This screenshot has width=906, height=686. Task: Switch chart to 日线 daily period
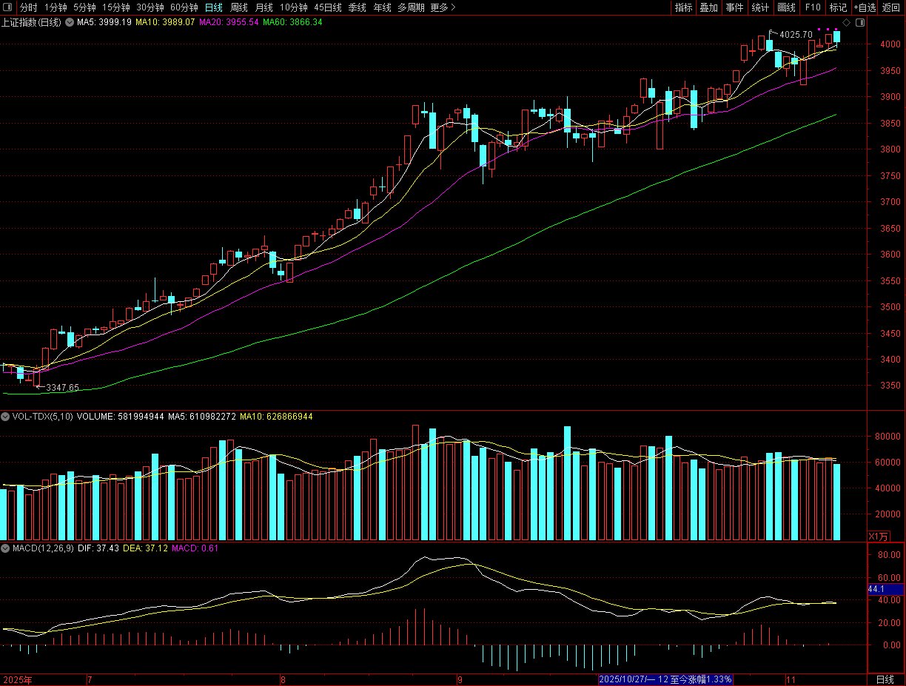pos(213,7)
